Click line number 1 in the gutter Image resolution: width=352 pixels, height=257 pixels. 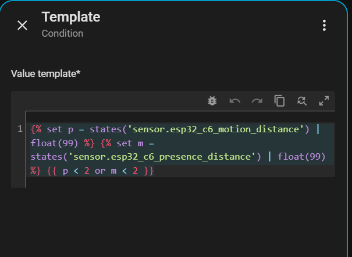coord(20,129)
